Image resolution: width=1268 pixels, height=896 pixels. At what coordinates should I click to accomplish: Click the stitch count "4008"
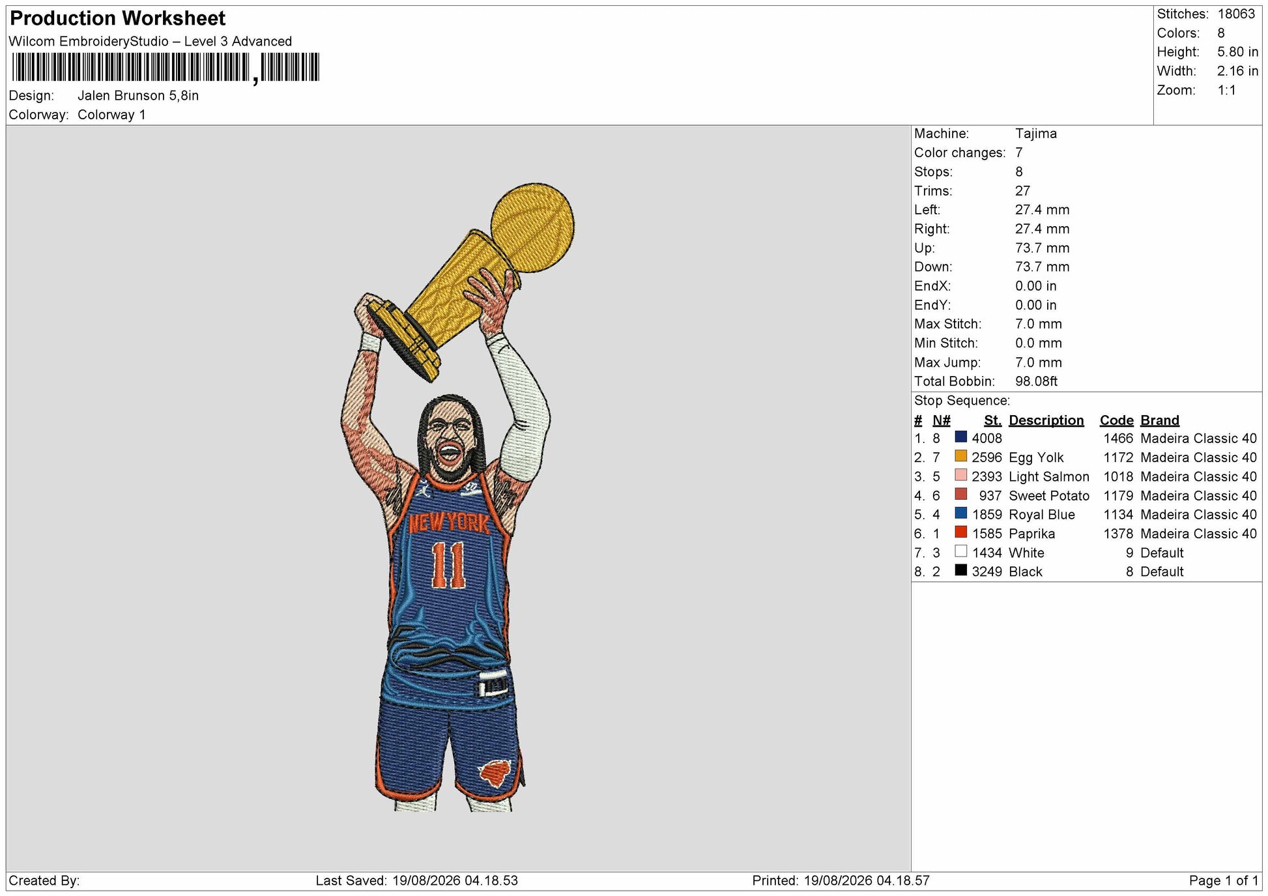coord(987,439)
